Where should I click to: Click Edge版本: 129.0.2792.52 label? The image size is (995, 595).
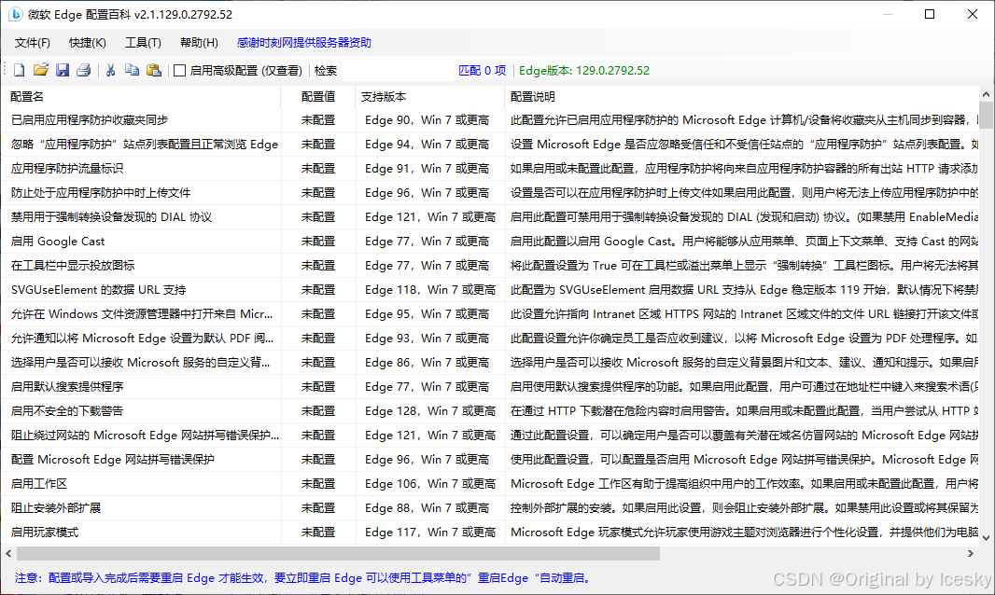(x=584, y=70)
